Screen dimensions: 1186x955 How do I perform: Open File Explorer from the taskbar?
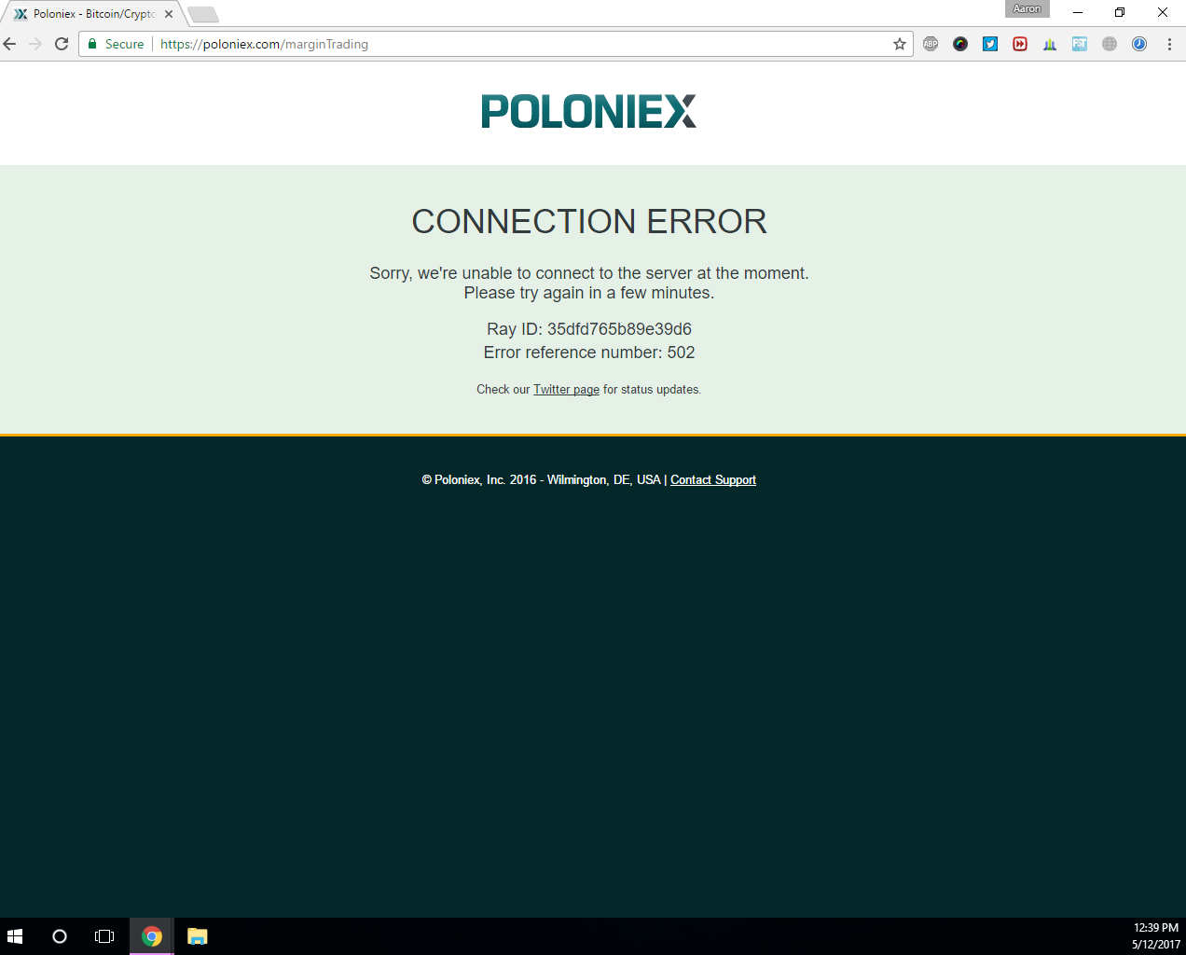pos(197,936)
